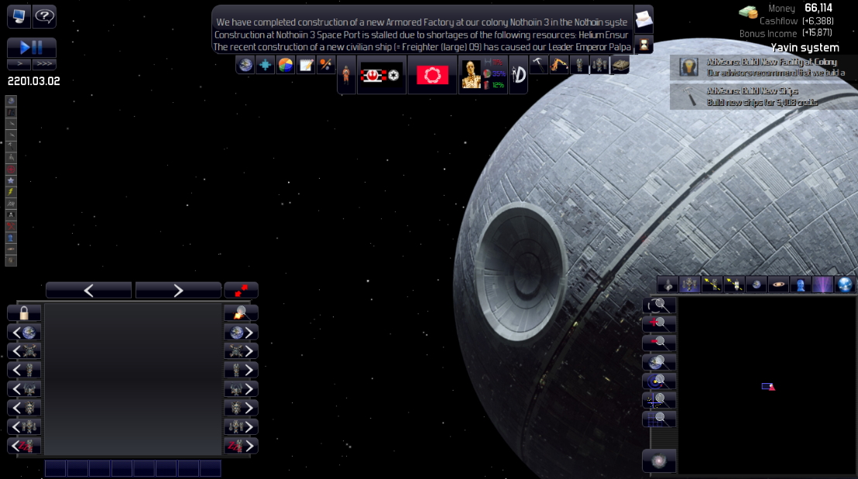The width and height of the screenshot is (858, 479).
Task: Toggle the ringed planet map overlay
Action: click(x=778, y=284)
